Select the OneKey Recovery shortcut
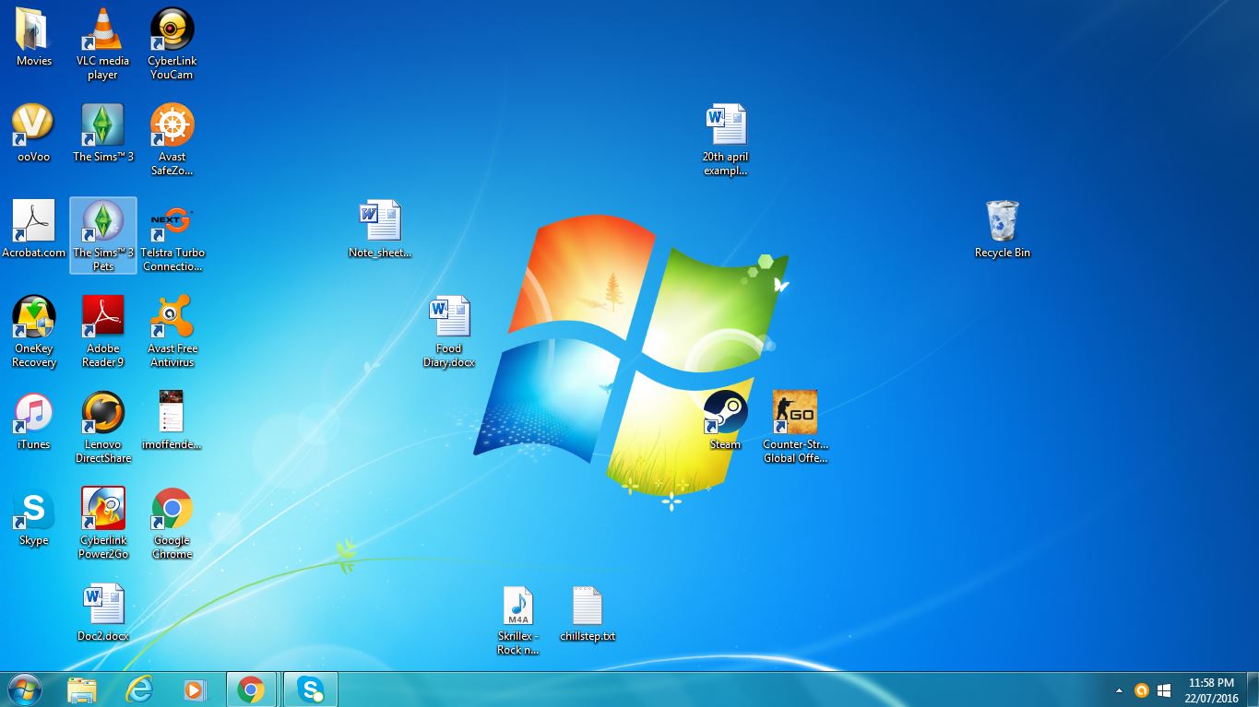 click(x=34, y=332)
